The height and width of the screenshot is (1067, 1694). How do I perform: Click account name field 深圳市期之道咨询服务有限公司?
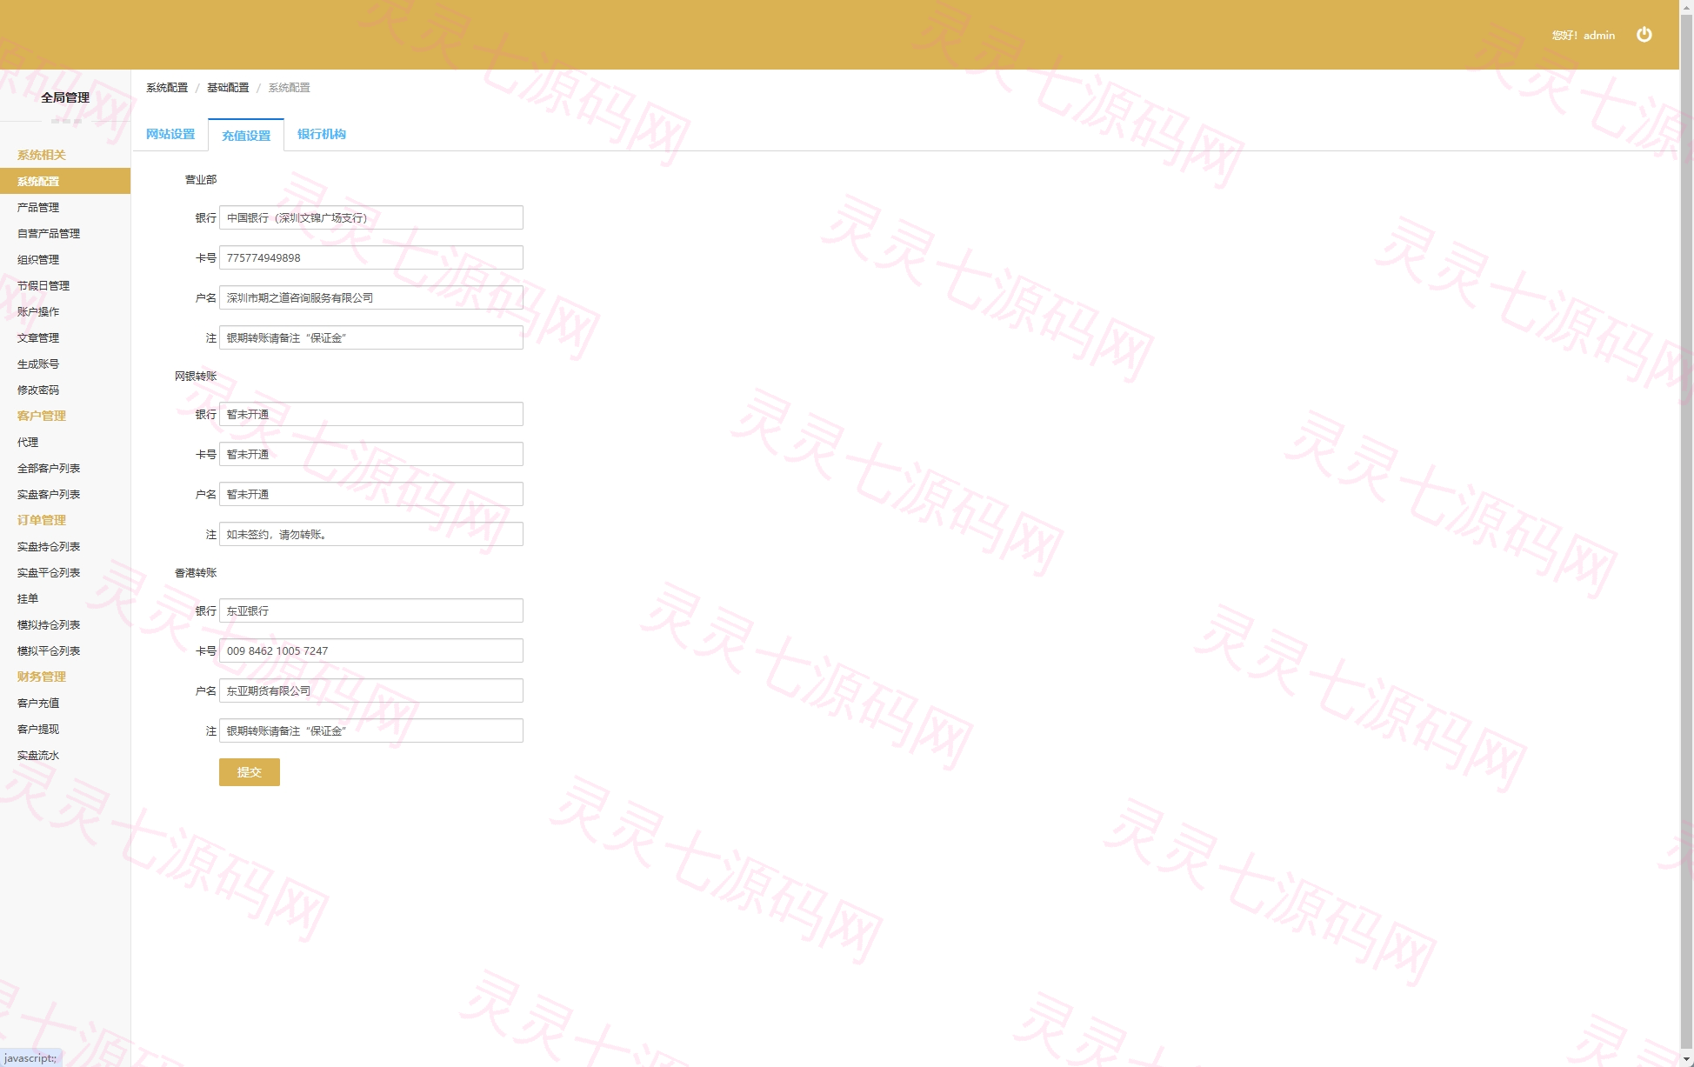coord(371,297)
